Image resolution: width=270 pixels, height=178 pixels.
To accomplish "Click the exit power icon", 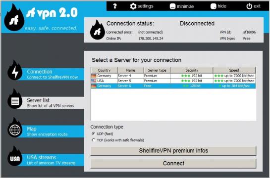I will pos(249,6).
